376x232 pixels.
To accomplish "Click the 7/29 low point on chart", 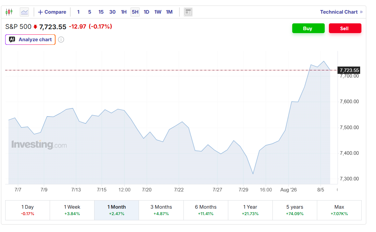I will click(253, 174).
